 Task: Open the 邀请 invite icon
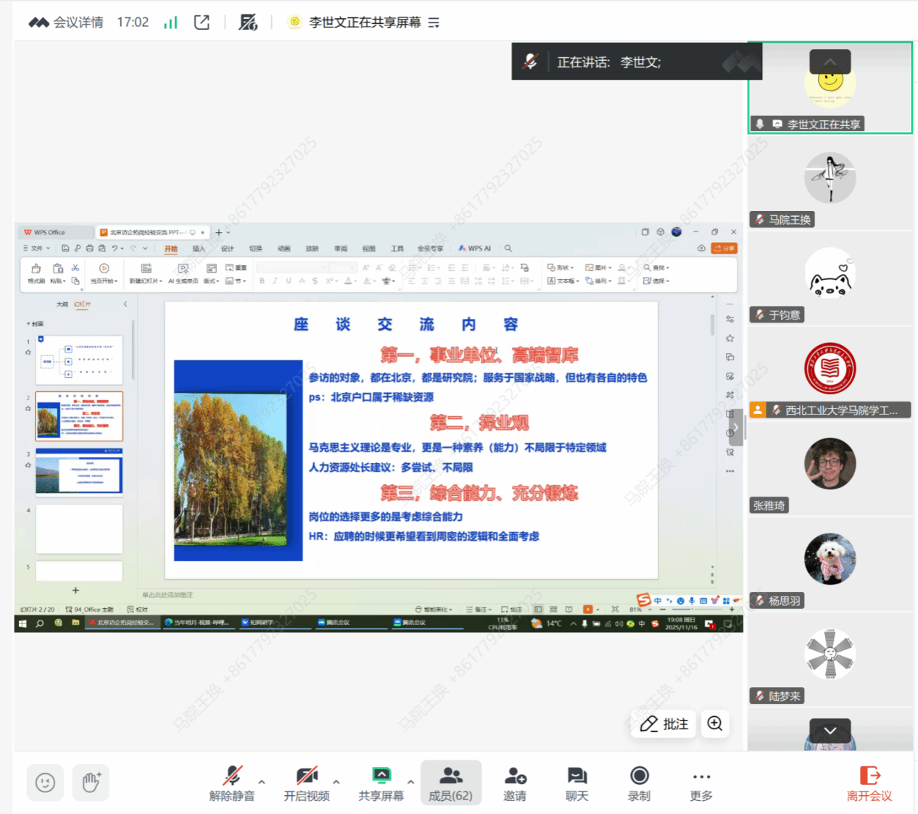click(x=515, y=784)
